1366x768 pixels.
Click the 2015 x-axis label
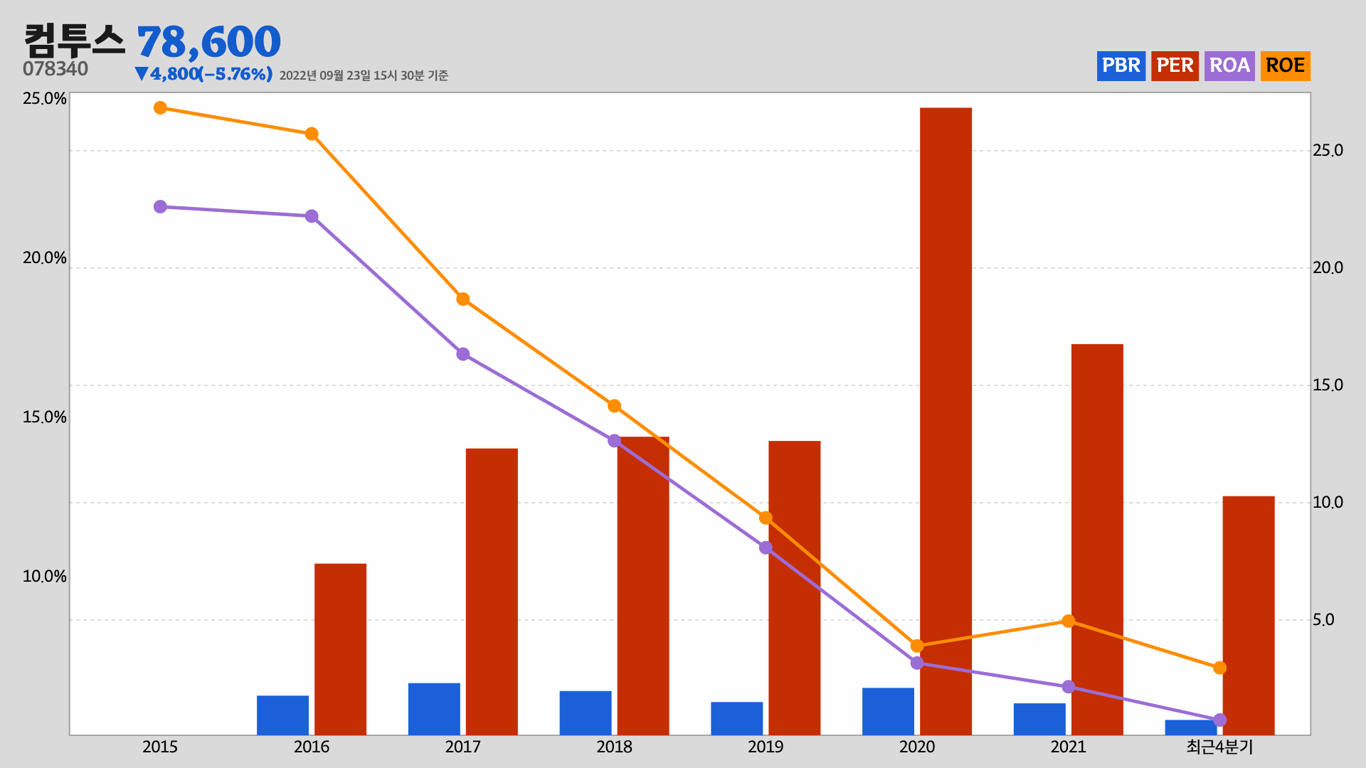coord(160,747)
